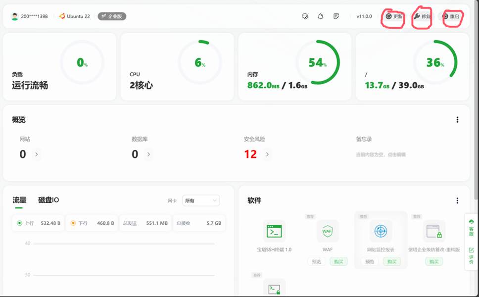Toggle the 上行 traffic series indicator
Screen dimensions: 479x297
20,223
